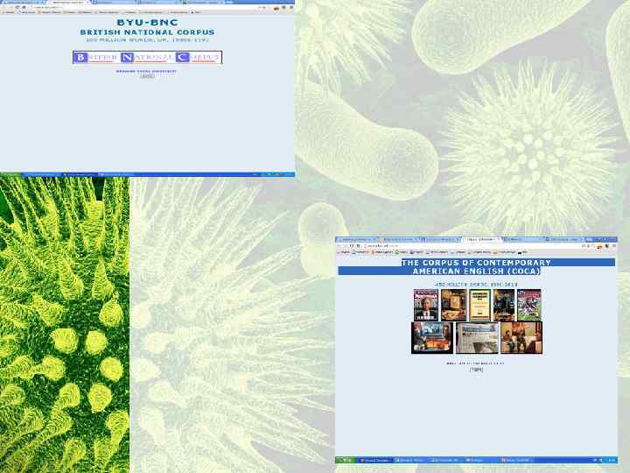Click the system tray clock in the COCA window taskbar

612,460
